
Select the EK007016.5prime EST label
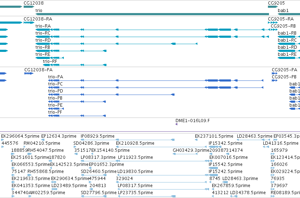tap(229, 158)
